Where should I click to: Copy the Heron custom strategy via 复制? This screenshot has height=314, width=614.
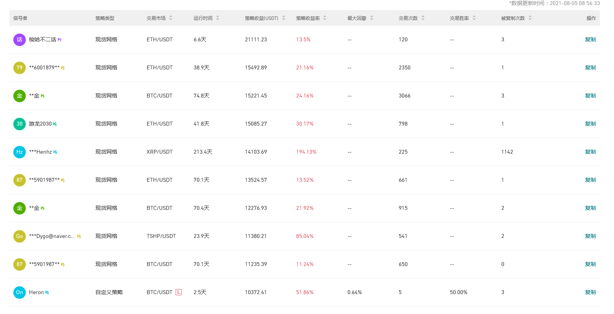tap(590, 292)
